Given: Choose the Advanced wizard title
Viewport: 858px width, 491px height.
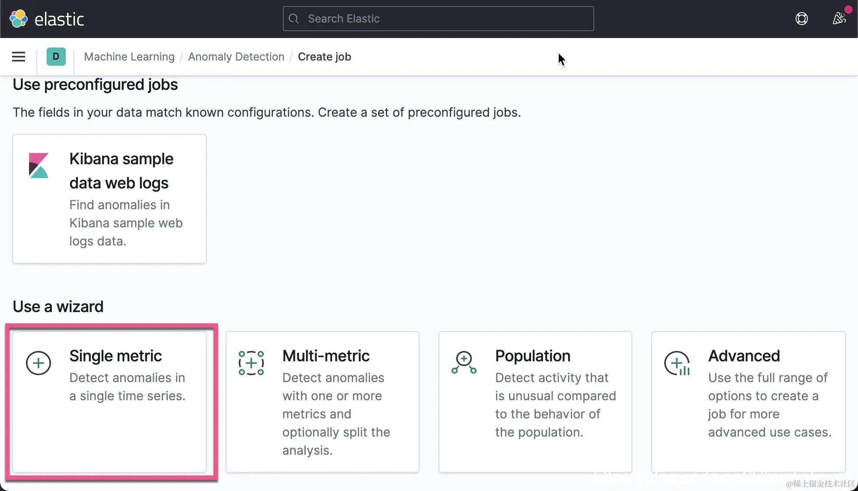Looking at the screenshot, I should coord(744,356).
